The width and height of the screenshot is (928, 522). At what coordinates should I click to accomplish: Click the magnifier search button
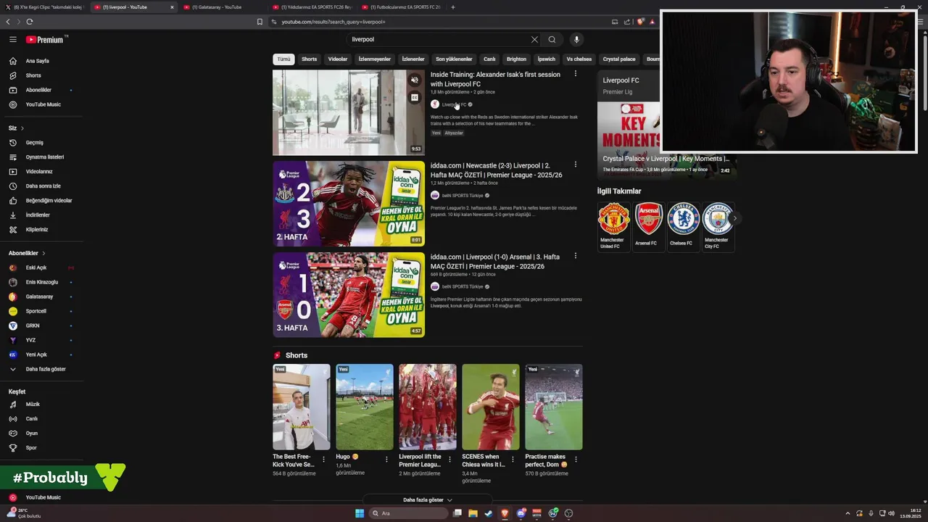pos(552,40)
